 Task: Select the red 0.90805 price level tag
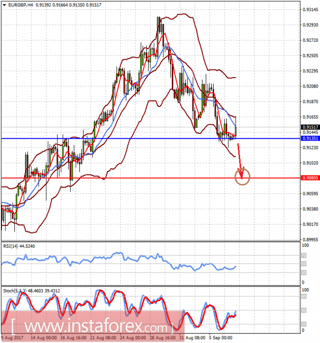tap(310, 178)
